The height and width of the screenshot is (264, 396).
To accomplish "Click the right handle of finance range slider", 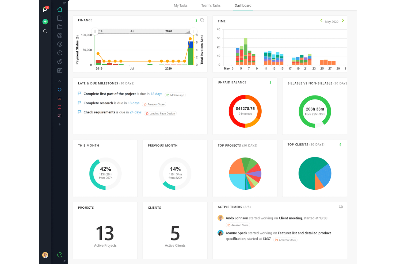I will [193, 31].
